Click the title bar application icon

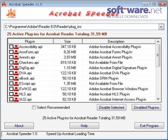pyautogui.click(x=4, y=4)
